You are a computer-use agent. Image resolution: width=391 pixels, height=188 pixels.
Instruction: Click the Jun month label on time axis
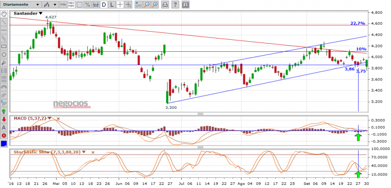coord(119,184)
